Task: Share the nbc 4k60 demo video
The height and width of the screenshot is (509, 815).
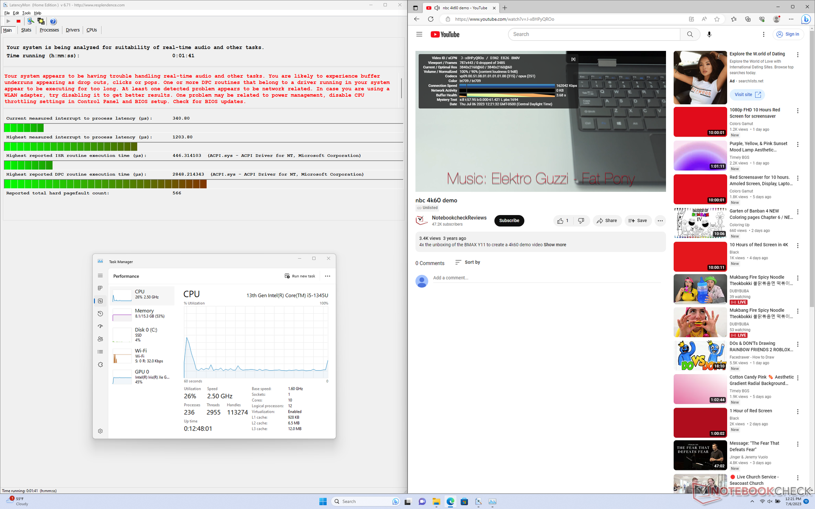Action: (607, 221)
